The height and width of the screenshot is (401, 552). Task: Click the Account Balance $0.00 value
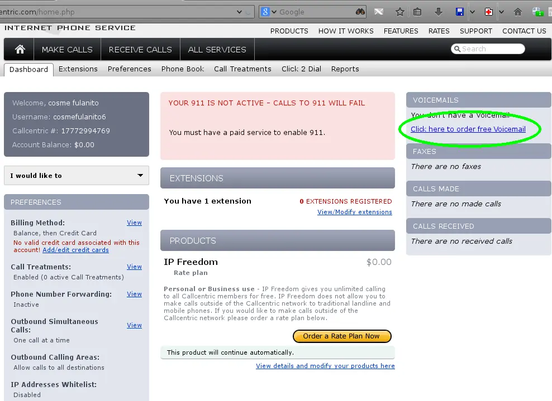84,145
